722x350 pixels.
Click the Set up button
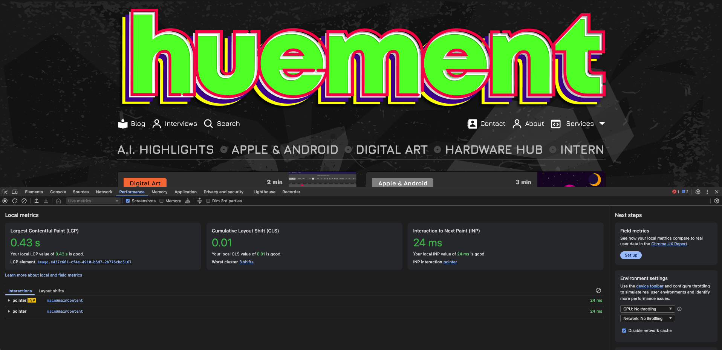[x=631, y=255]
